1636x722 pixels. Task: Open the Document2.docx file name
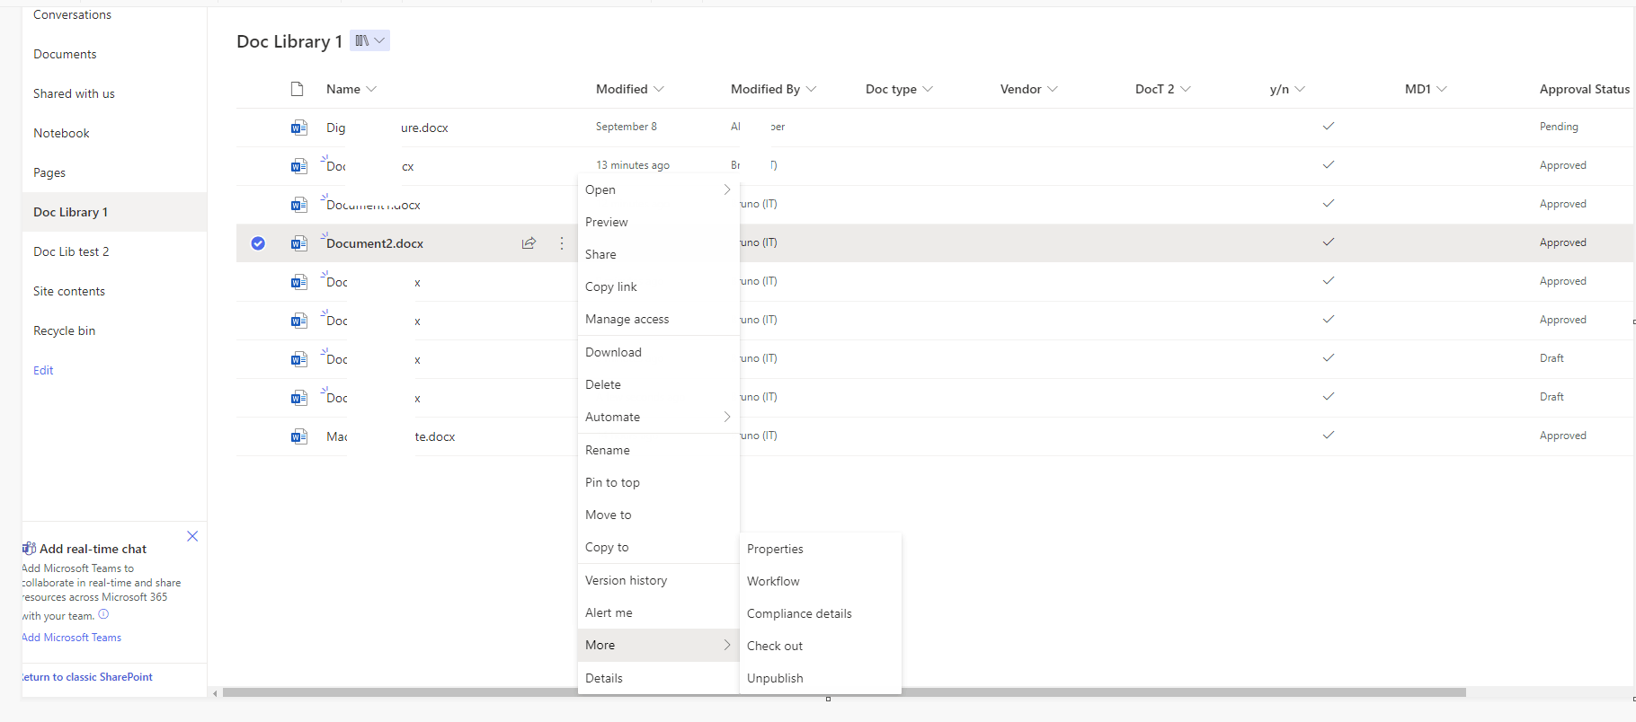coord(375,243)
